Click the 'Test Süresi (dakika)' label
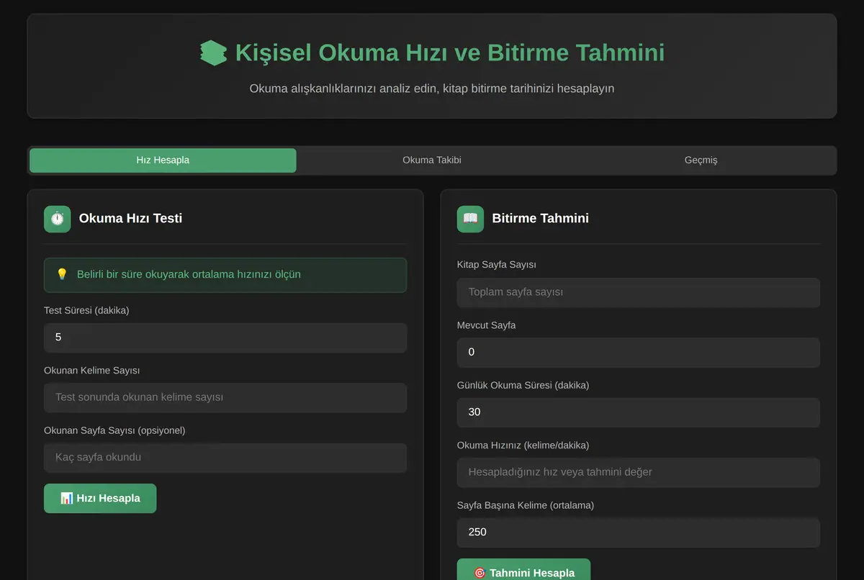The width and height of the screenshot is (864, 580). 86,310
